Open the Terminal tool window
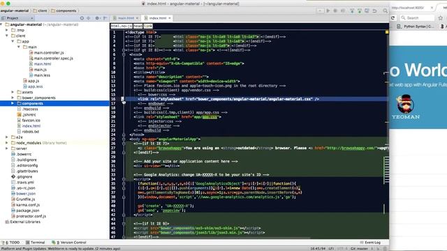 pyautogui.click(x=36, y=243)
